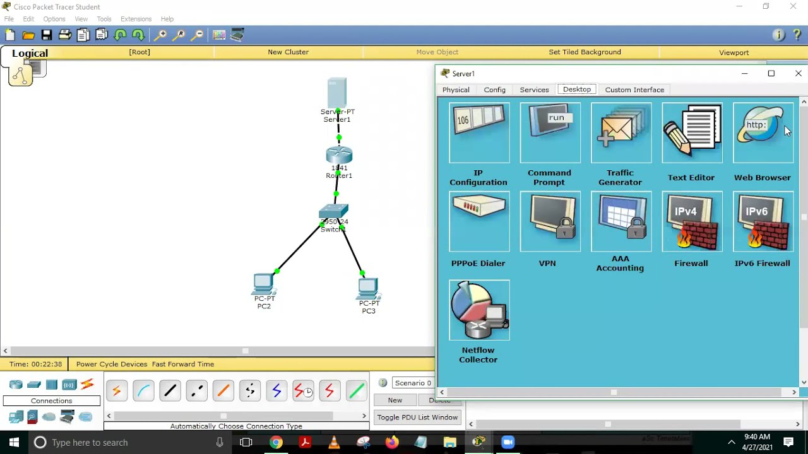Open Zoom from the taskbar
Image resolution: width=808 pixels, height=454 pixels.
(x=508, y=442)
